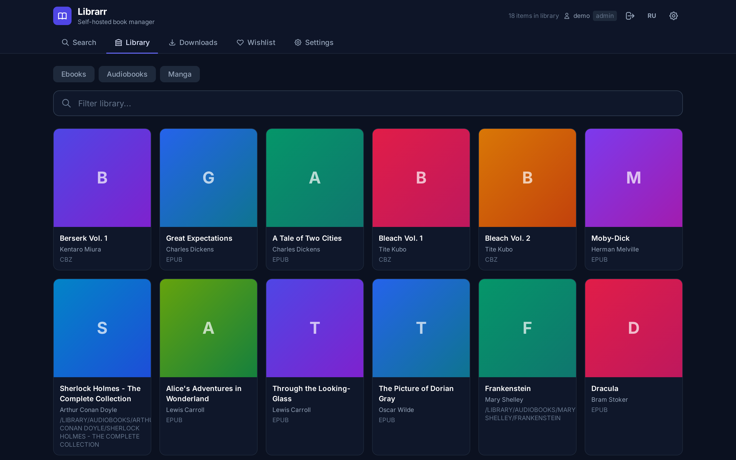The height and width of the screenshot is (460, 736).
Task: Click the user profile icon beside demo
Action: pos(567,16)
